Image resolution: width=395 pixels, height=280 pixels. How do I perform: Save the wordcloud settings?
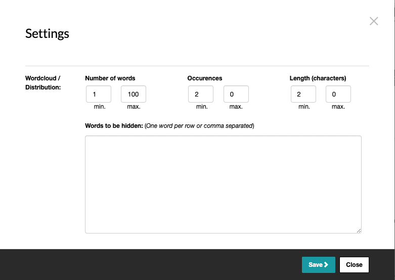point(319,265)
